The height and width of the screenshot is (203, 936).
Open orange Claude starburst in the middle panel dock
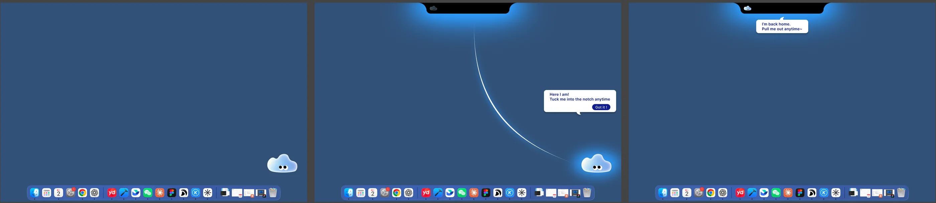[474, 192]
